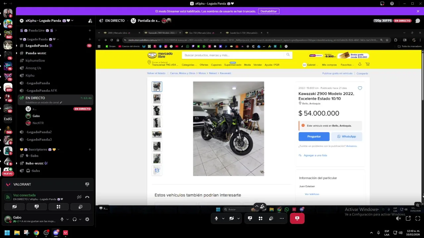Share screen from the VALORANT activity panel
The width and height of the screenshot is (424, 238).
click(x=87, y=184)
